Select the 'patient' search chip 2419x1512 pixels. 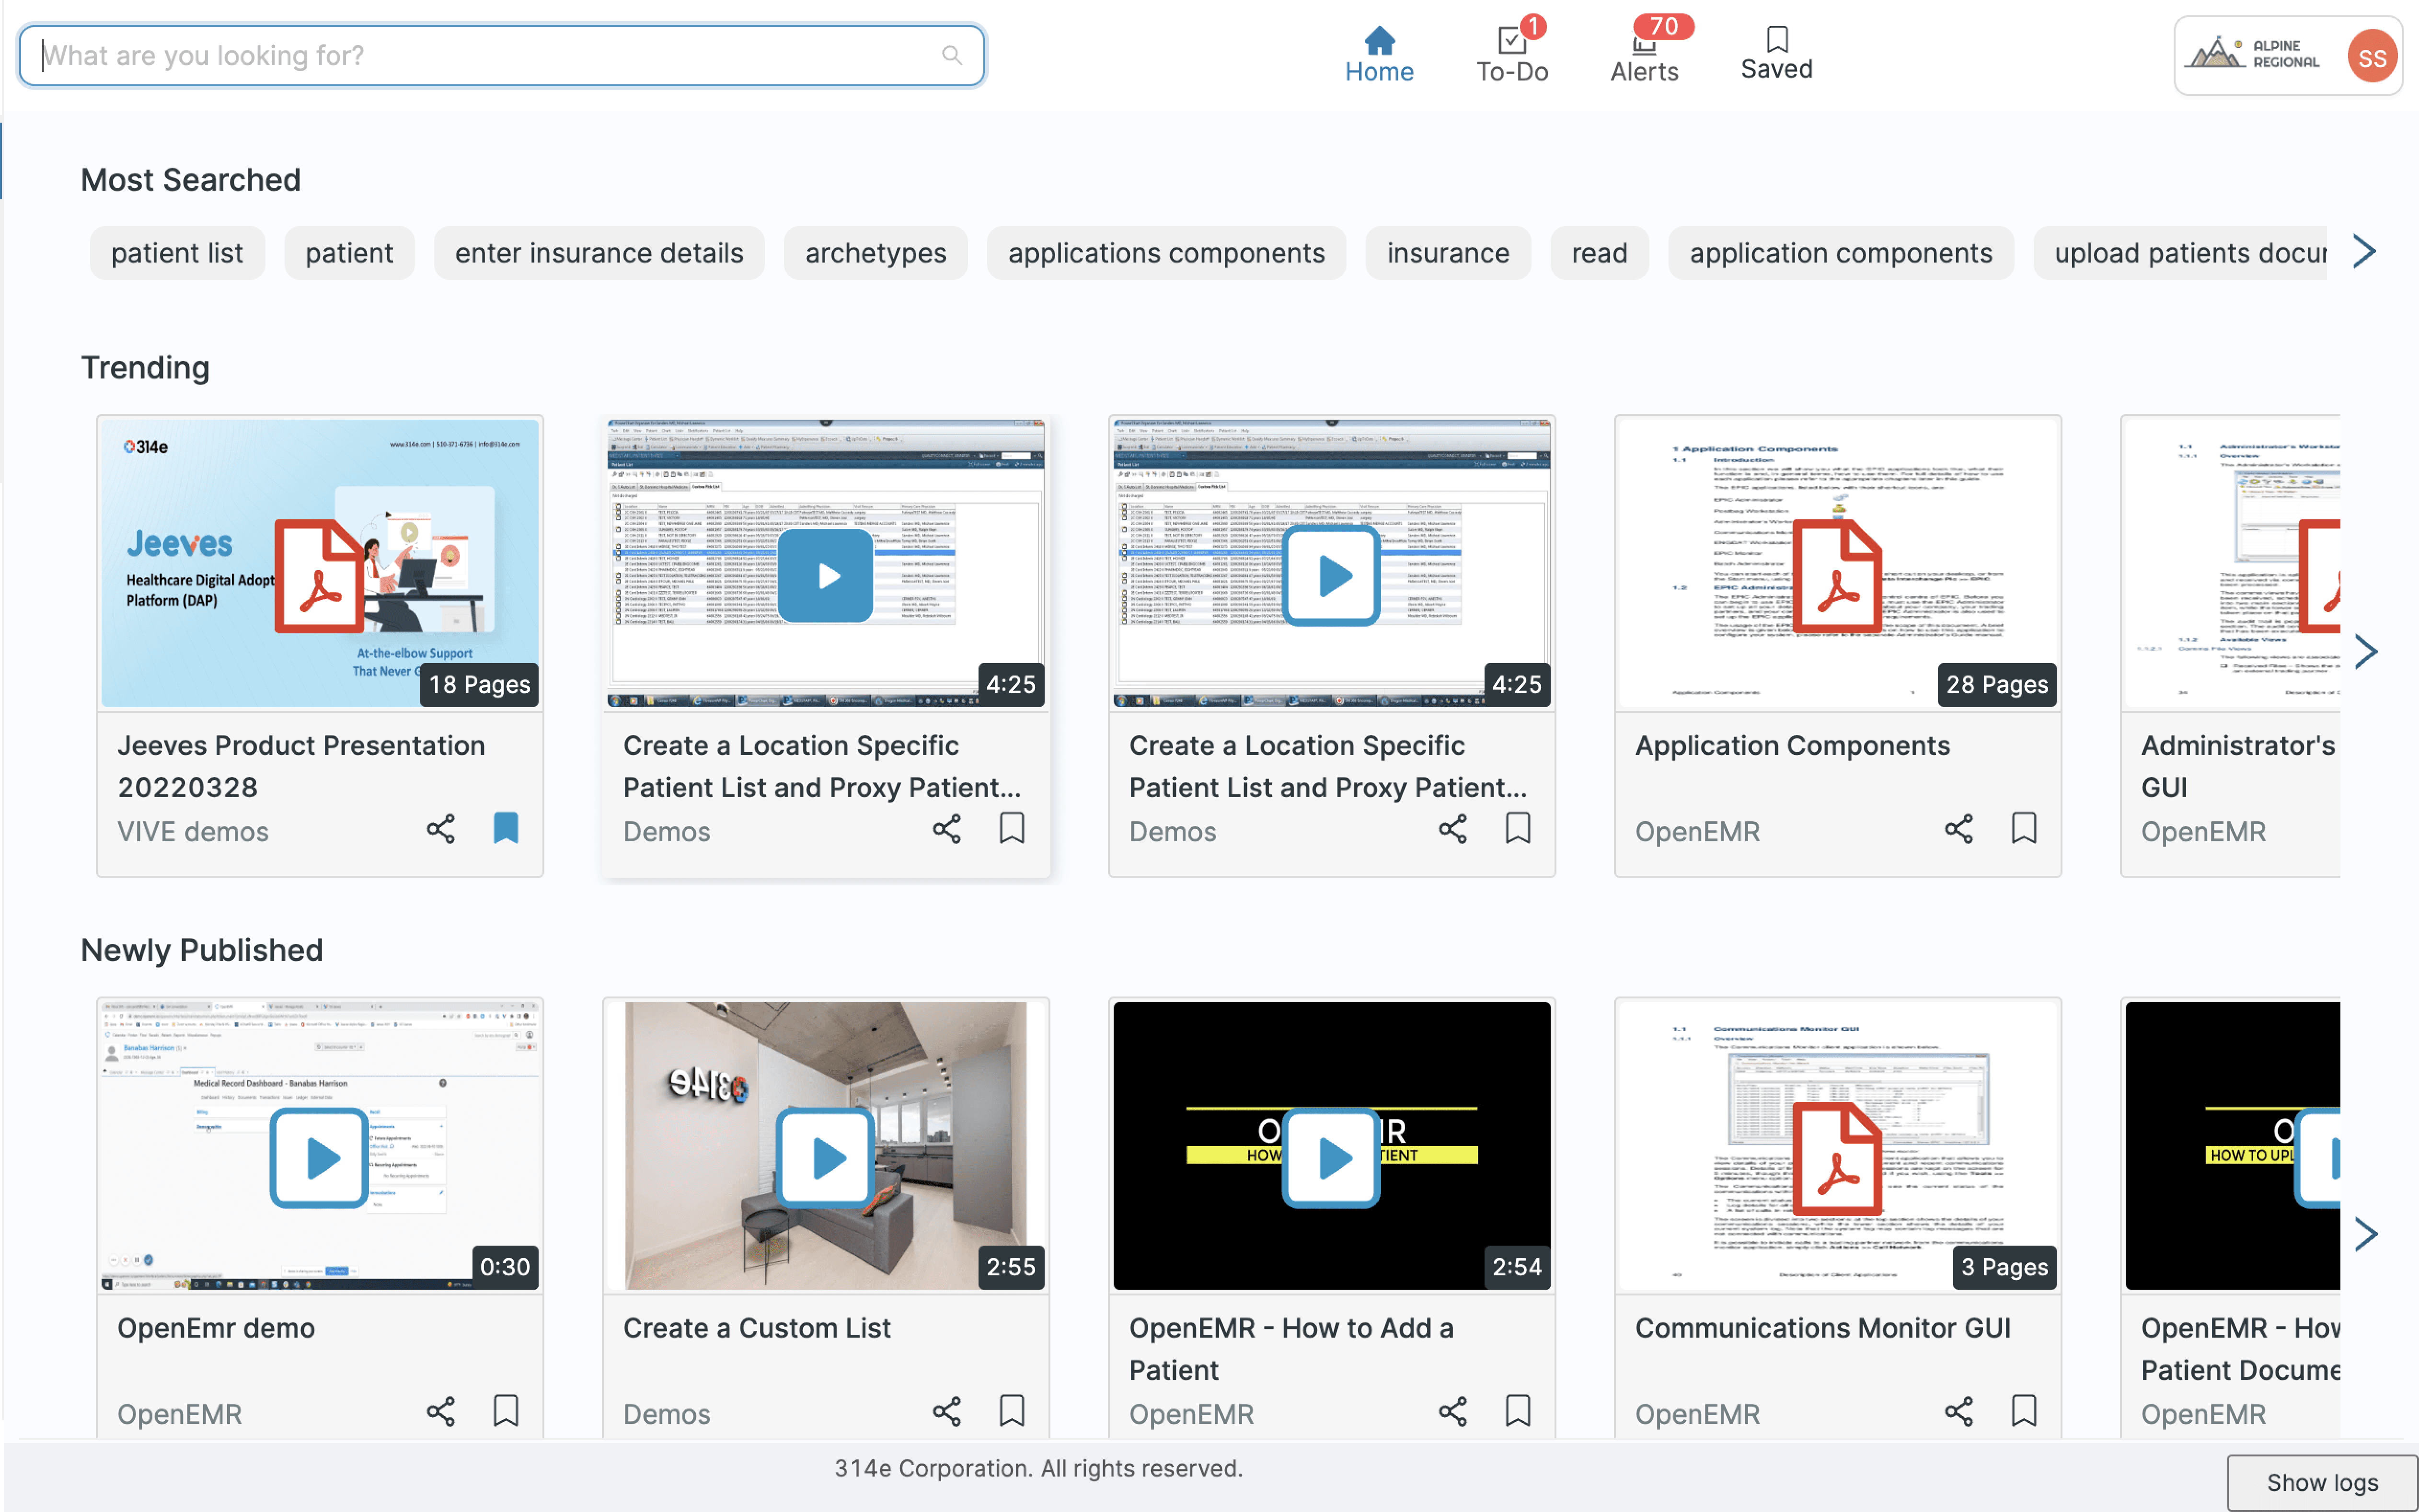coord(349,253)
